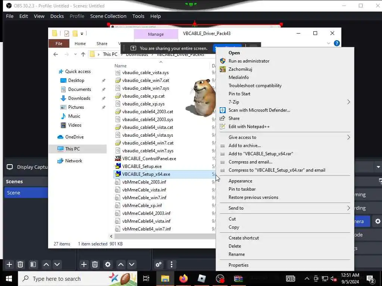This screenshot has width=382, height=286.
Task: Open audio mixer advanced settings gears icon
Action: click(159, 264)
